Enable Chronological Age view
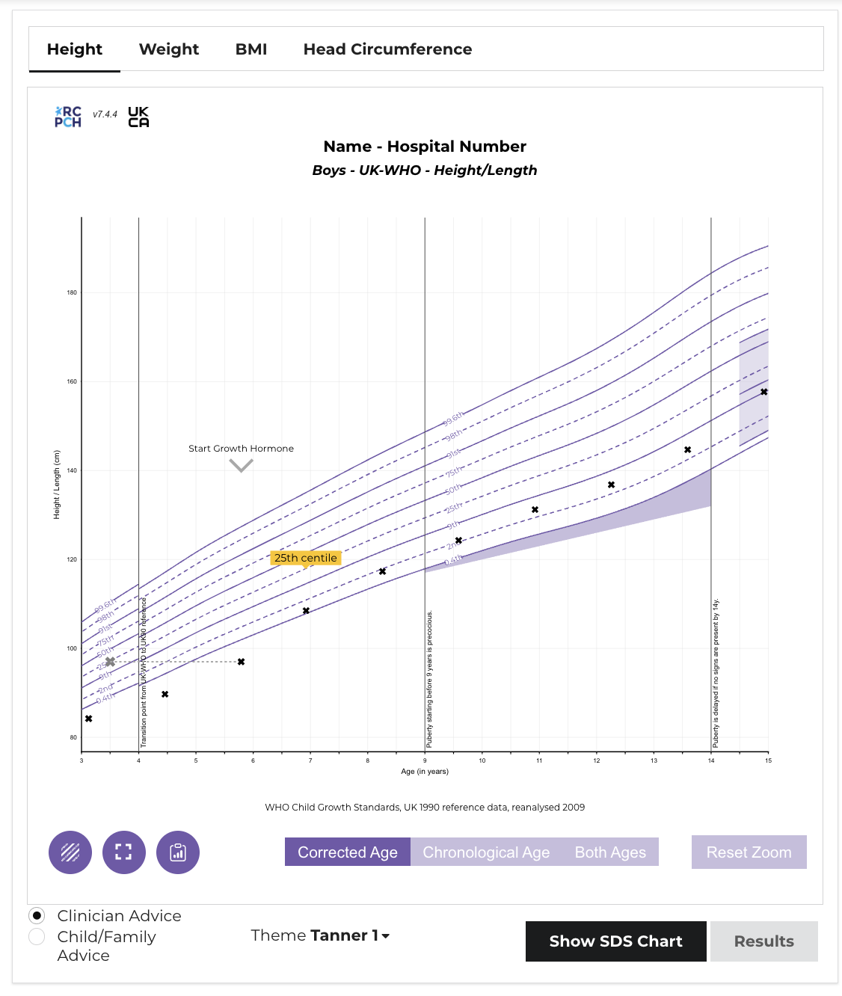The width and height of the screenshot is (842, 996). pyautogui.click(x=485, y=852)
